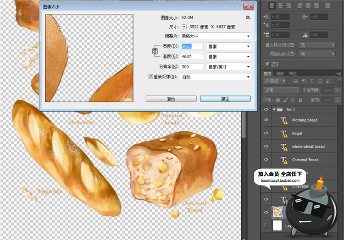Open the fill slider arrow
344x240 pixels.
point(337,100)
